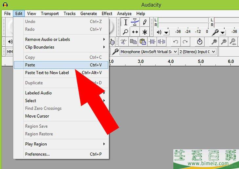Click the Copy toolbar icon
The image size is (239, 169).
tap(133, 41)
